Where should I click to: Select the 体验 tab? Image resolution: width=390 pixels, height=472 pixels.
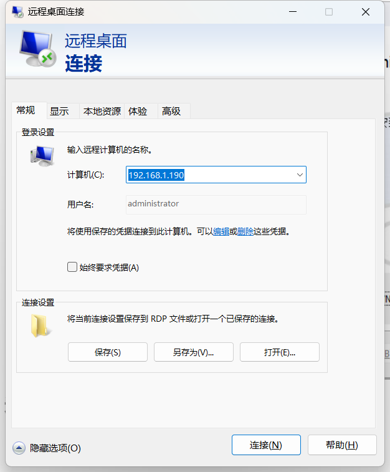[138, 112]
